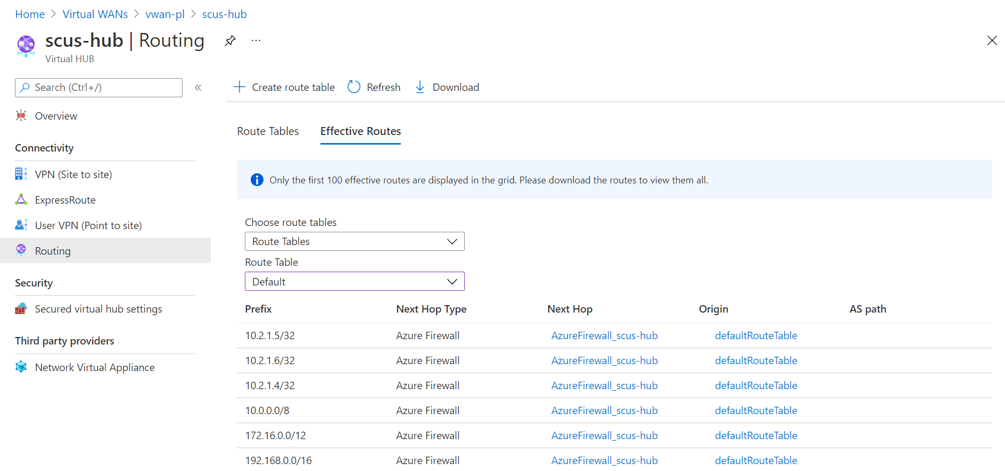Expand the Route Table Default dropdown
This screenshot has width=1005, height=471.
point(355,282)
